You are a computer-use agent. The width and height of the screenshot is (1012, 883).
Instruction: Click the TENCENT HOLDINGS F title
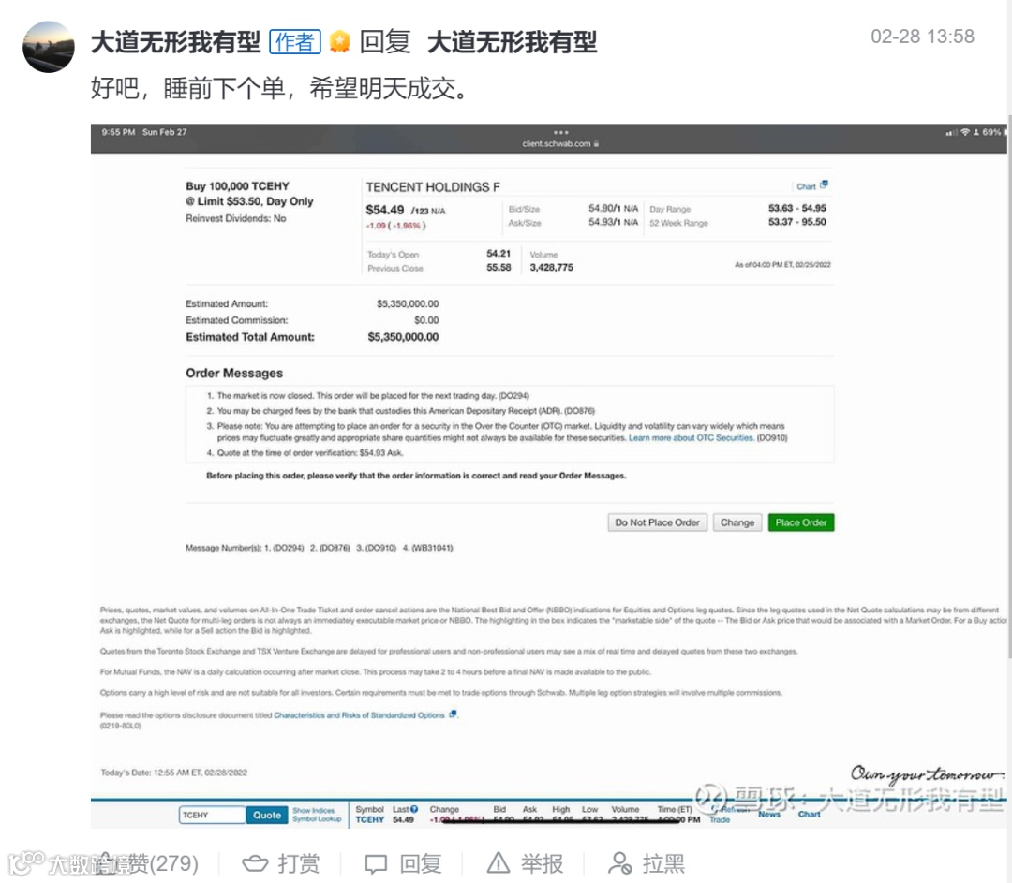pyautogui.click(x=433, y=187)
